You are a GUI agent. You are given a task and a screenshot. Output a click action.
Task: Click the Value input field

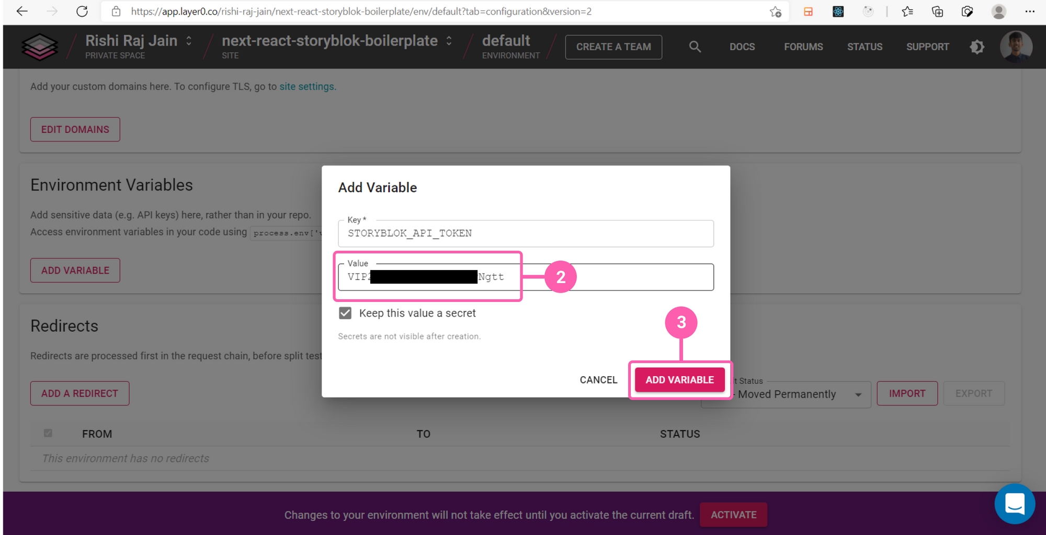526,277
